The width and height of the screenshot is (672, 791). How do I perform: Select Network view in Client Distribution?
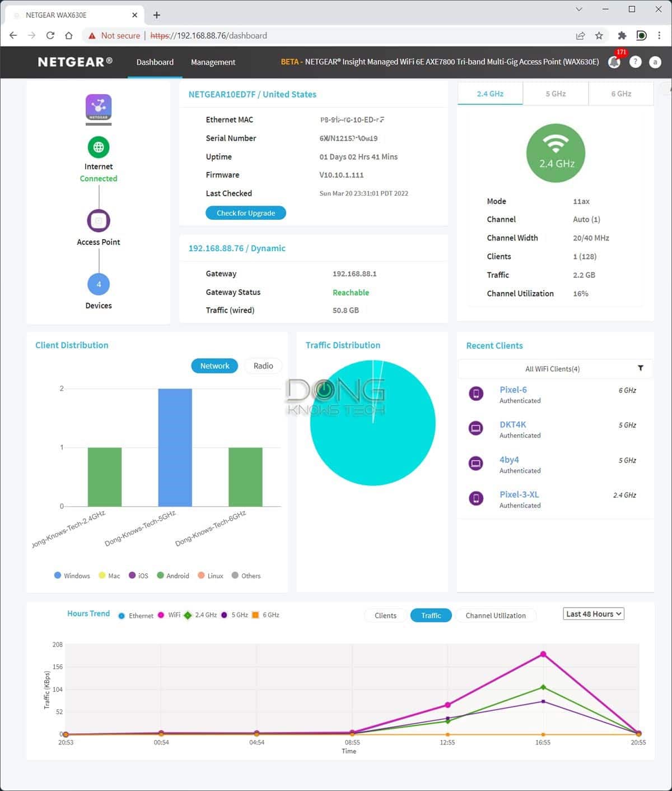click(x=214, y=366)
